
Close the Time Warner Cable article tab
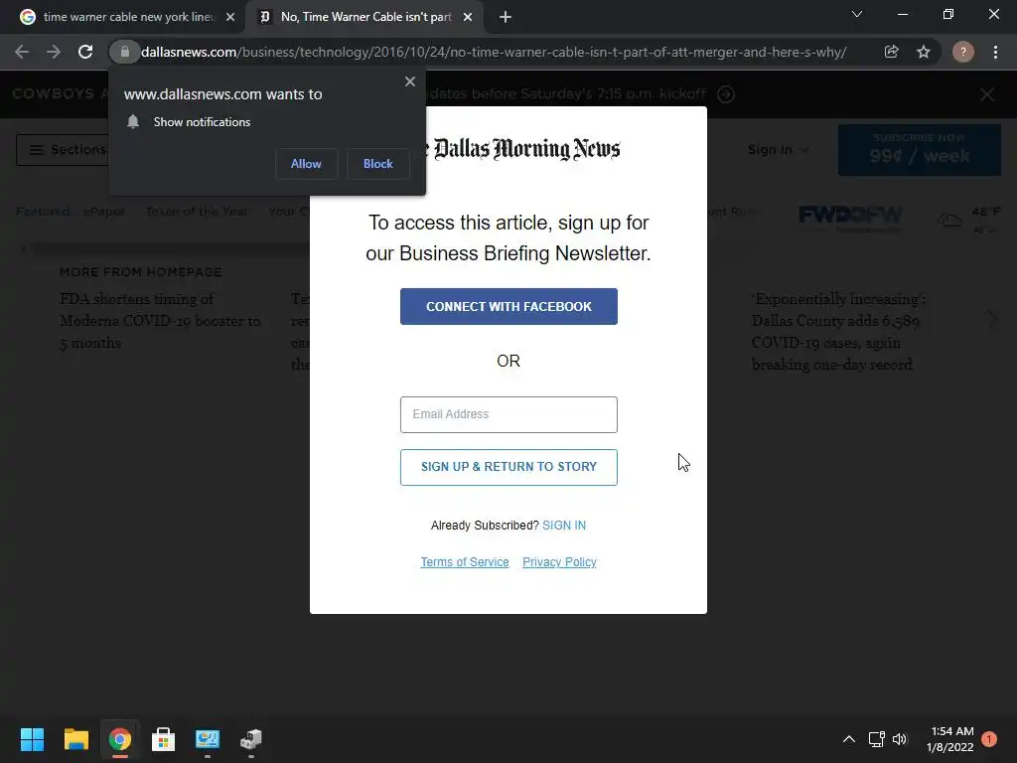[468, 17]
